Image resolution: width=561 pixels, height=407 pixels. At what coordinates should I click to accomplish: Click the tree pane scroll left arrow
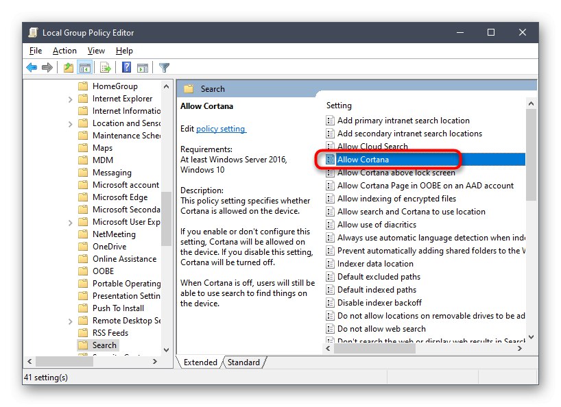(x=29, y=361)
